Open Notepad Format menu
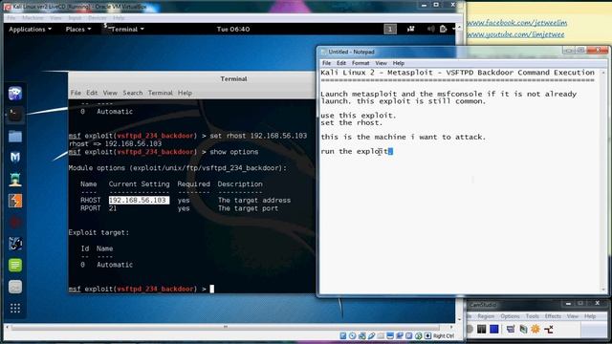Viewport: 612px width, 344px height. (x=361, y=63)
